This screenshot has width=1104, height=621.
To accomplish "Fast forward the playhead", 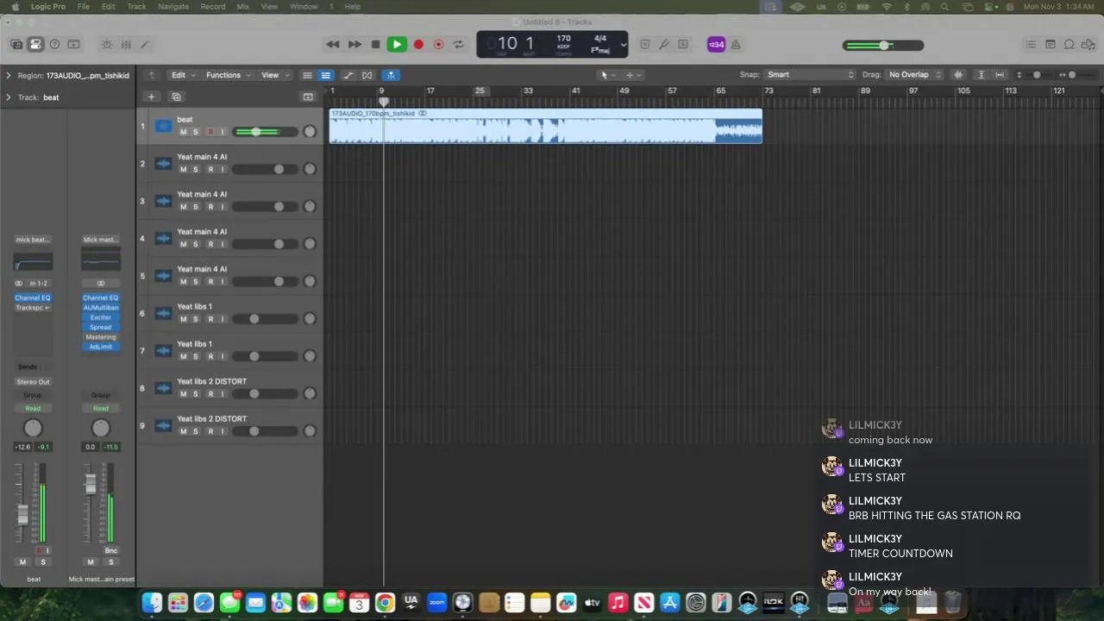I will point(354,44).
